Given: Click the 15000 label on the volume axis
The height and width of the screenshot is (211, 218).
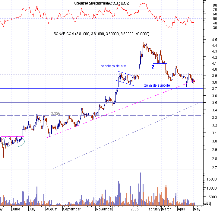Looking at the screenshot, I should pyautogui.click(x=211, y=179).
